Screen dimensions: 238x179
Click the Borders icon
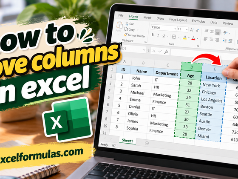click(174, 37)
